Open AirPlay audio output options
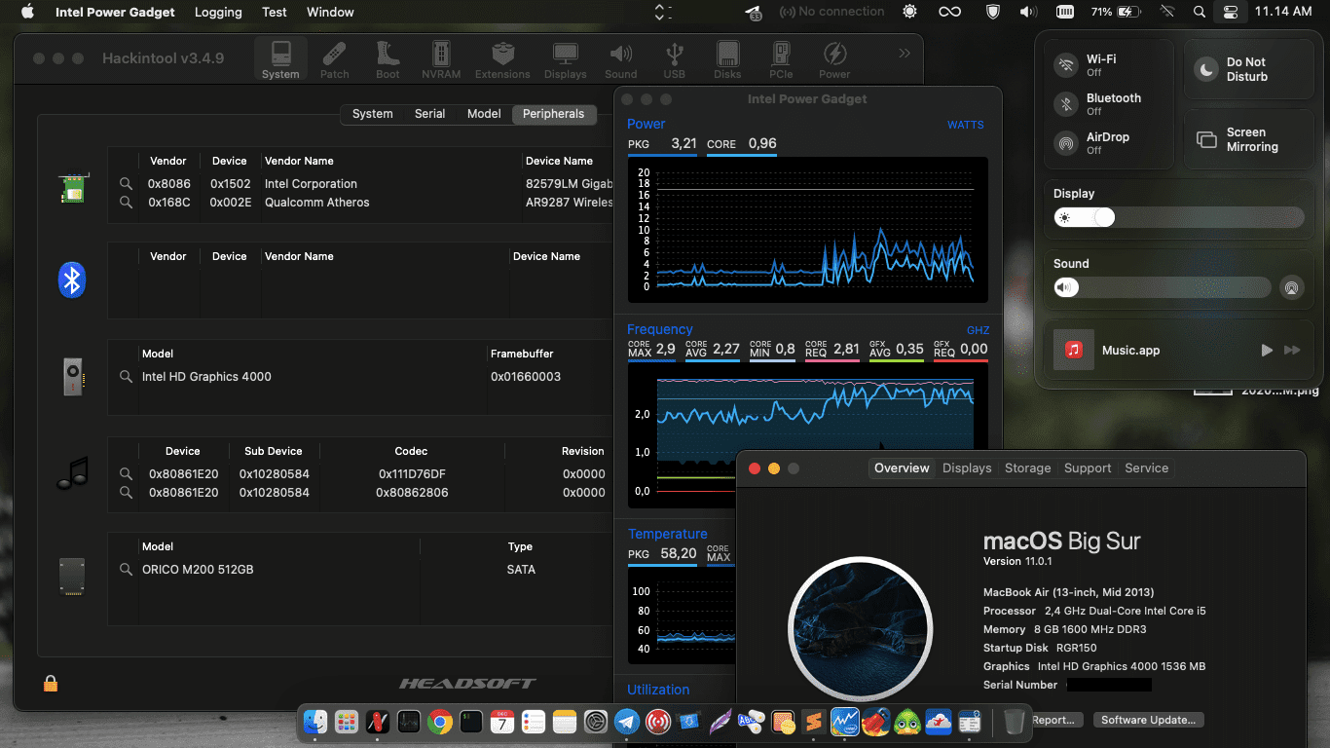The width and height of the screenshot is (1330, 748). (1291, 287)
